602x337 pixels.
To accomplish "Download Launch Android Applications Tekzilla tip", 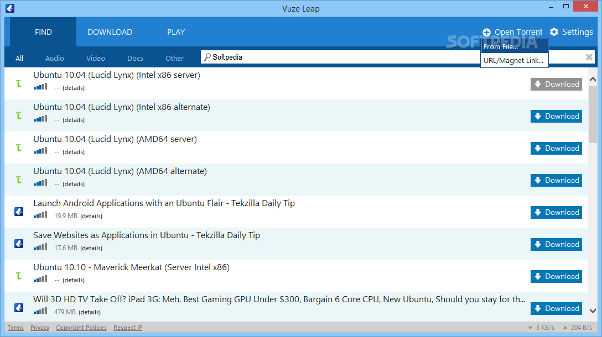I will click(x=556, y=212).
